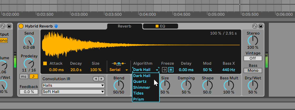Set Predelay to ms mode
Screen dimensions: 295x110
coord(23,76)
